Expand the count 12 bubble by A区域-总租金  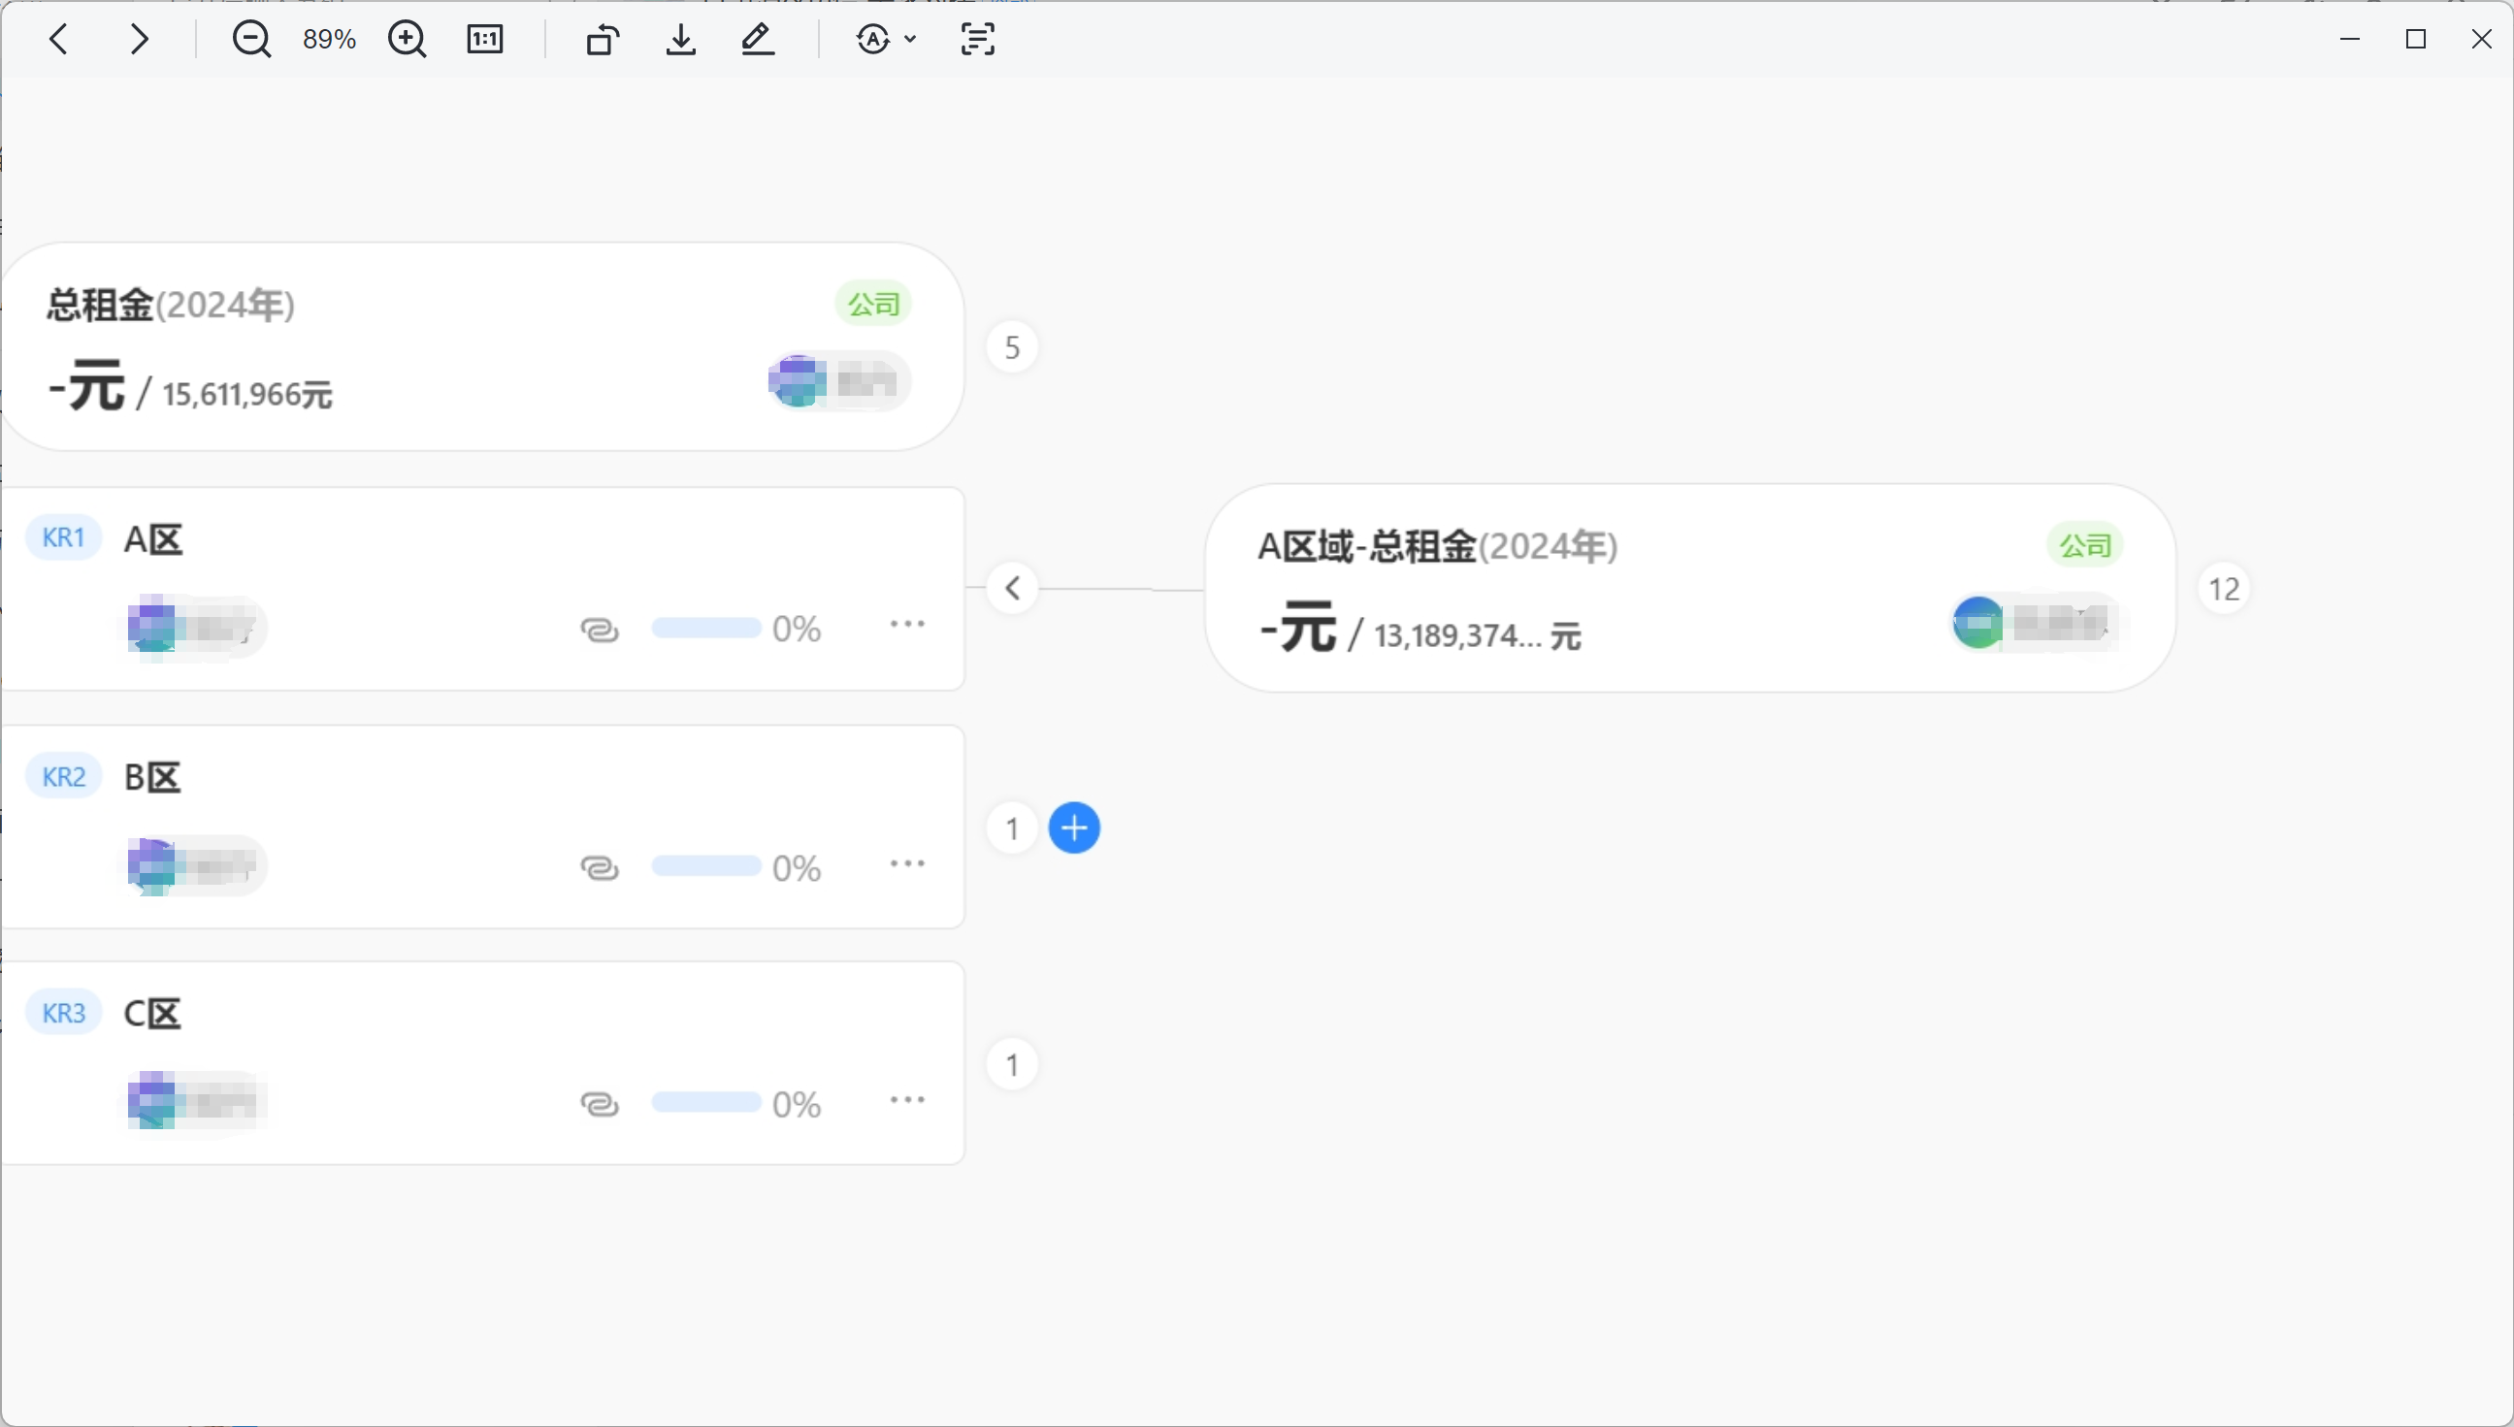pos(2224,589)
